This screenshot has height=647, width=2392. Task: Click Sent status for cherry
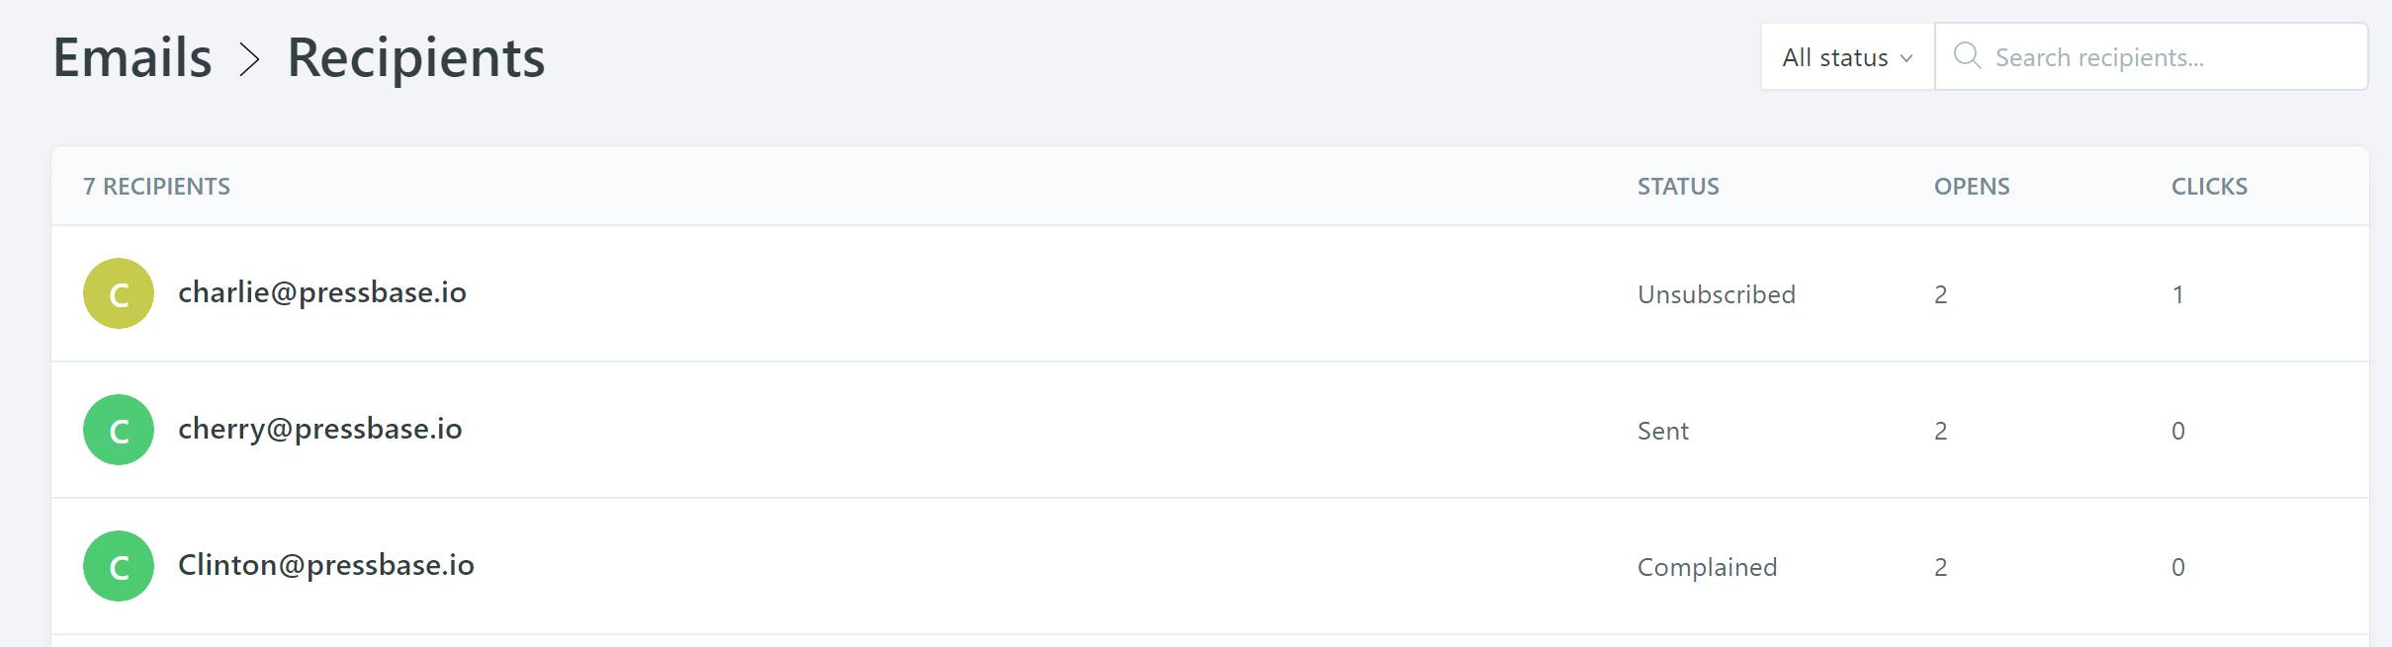click(1663, 431)
